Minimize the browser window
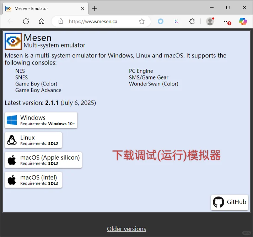 (x=212, y=7)
